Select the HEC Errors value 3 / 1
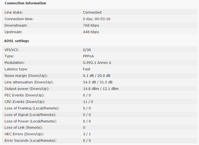This screenshot has width=199, height=145. coord(87,134)
